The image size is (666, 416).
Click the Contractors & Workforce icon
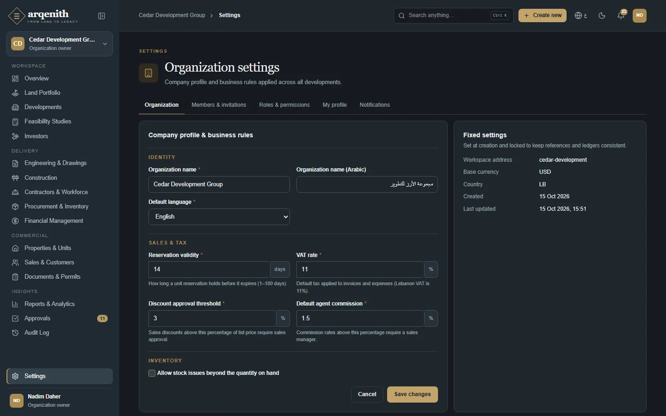[15, 192]
